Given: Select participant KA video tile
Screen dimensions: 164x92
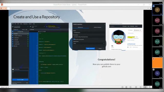Looking at the screenshot, I should [157, 41].
